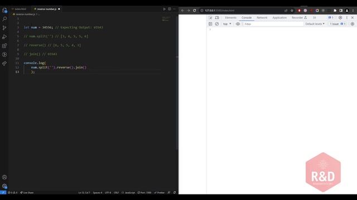Click the browser back arrow
The image size is (357, 200).
(182, 11)
